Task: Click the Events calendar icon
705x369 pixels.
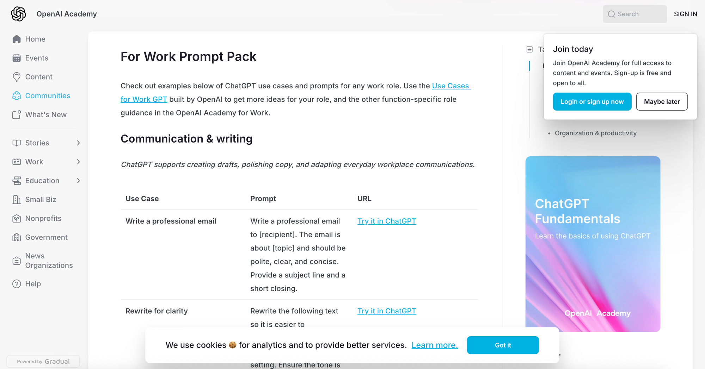Action: tap(17, 58)
